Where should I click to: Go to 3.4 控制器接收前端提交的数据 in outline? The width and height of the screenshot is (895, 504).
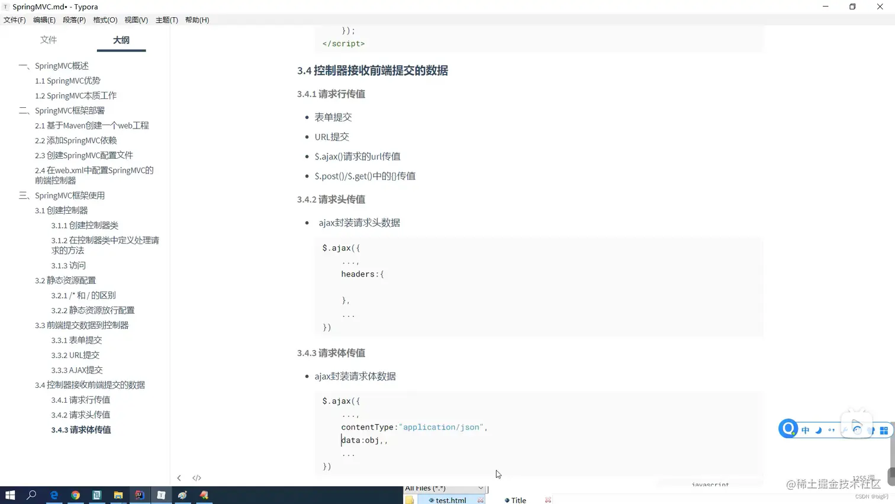click(x=90, y=385)
